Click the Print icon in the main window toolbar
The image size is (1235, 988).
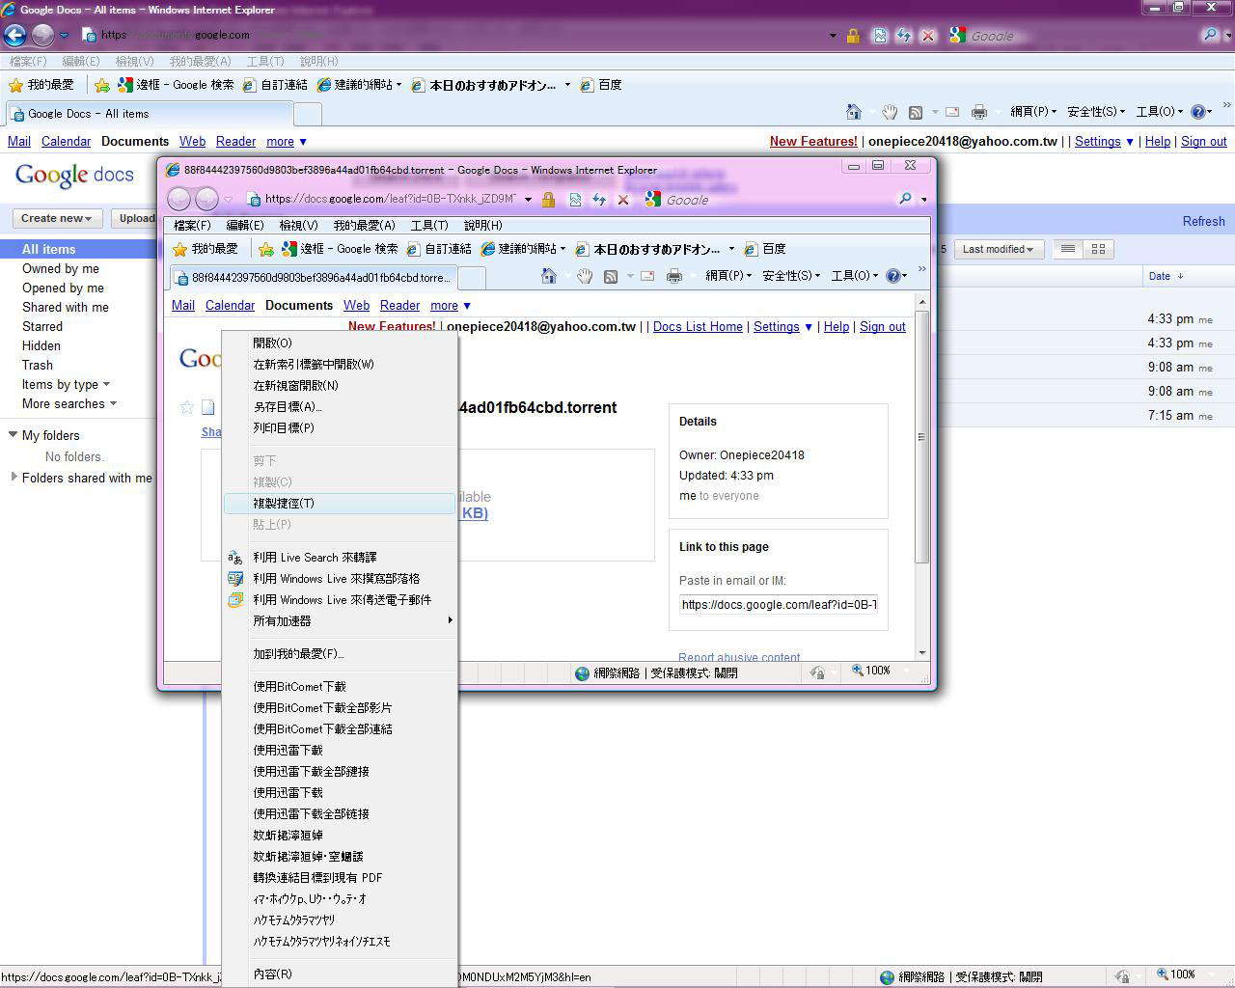tap(978, 112)
